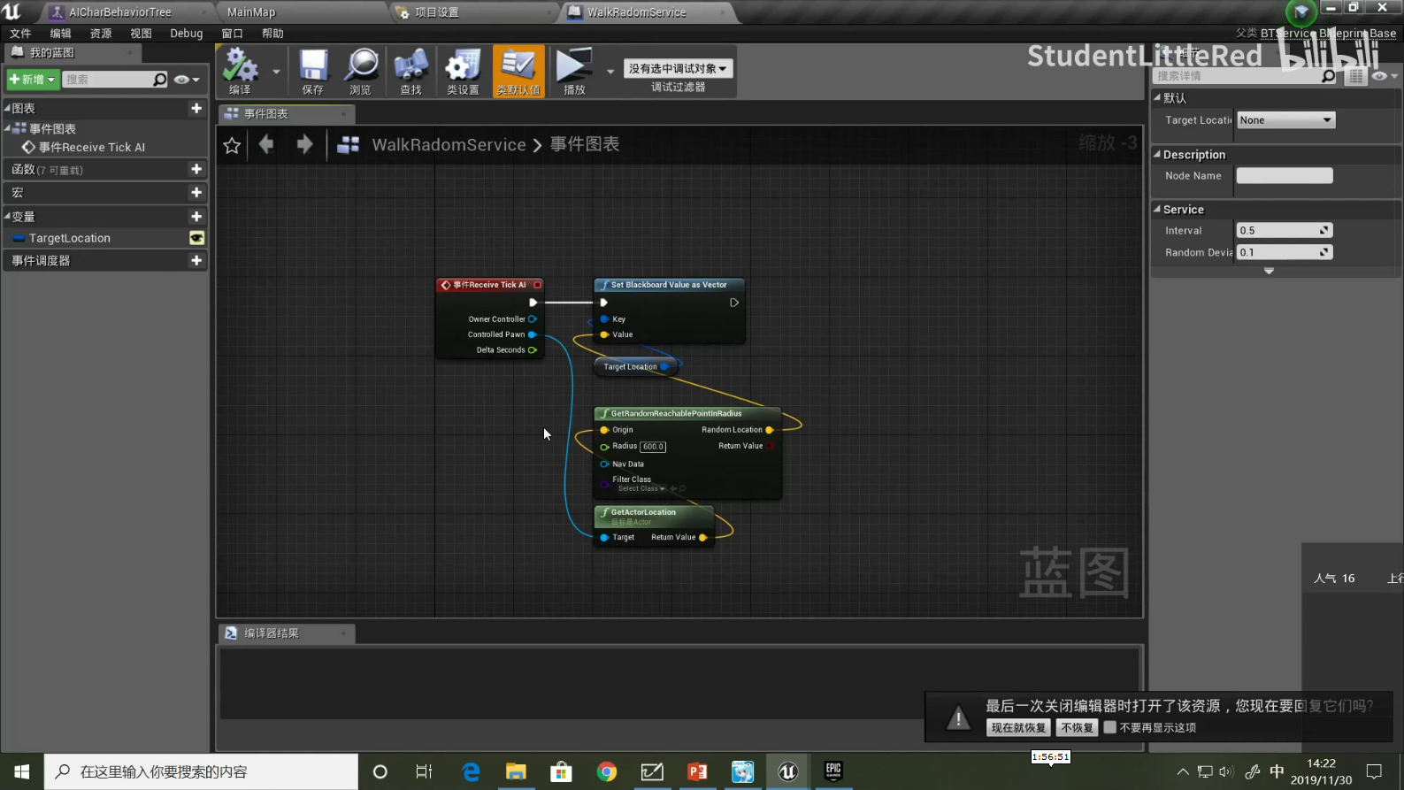Image resolution: width=1404 pixels, height=790 pixels.
Task: Select the TargetLocation variable
Action: 70,238
